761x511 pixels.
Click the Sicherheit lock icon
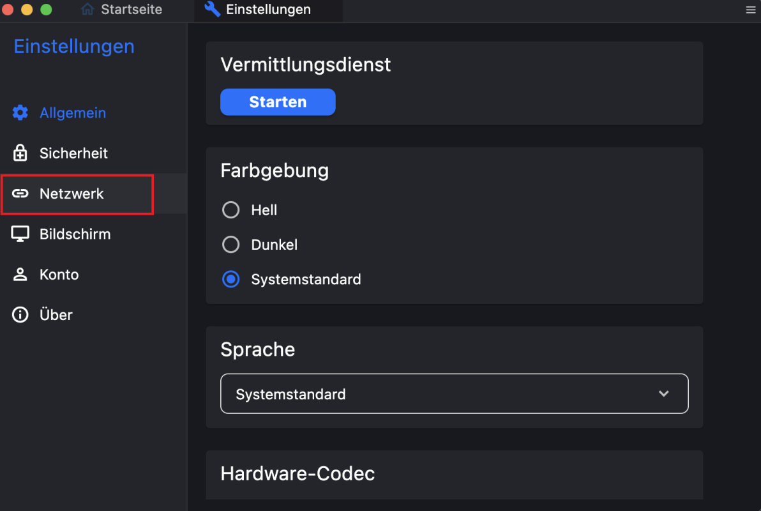click(20, 153)
